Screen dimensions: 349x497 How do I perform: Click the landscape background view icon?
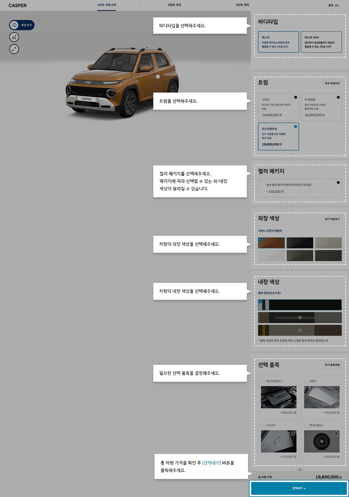coord(14,37)
